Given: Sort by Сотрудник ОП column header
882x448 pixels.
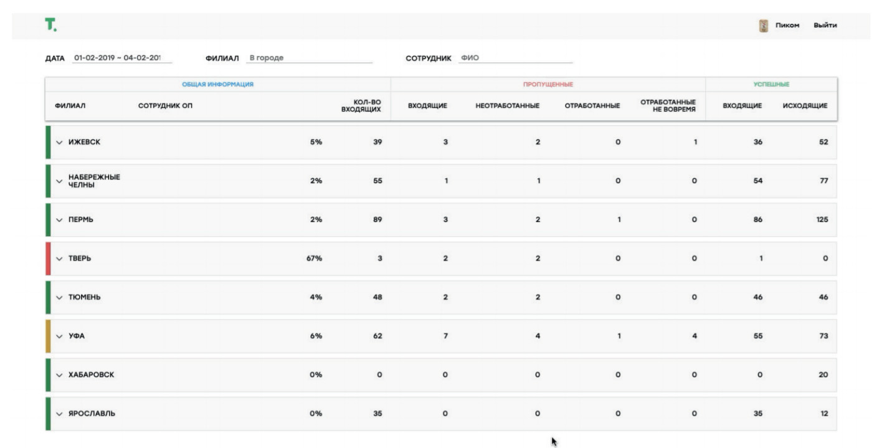Looking at the screenshot, I should tap(165, 106).
